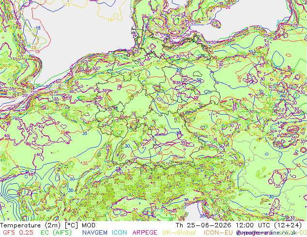This screenshot has height=237, width=307.
Task: Select the yellow "UK-Global" legend label
Action: pyautogui.click(x=179, y=233)
